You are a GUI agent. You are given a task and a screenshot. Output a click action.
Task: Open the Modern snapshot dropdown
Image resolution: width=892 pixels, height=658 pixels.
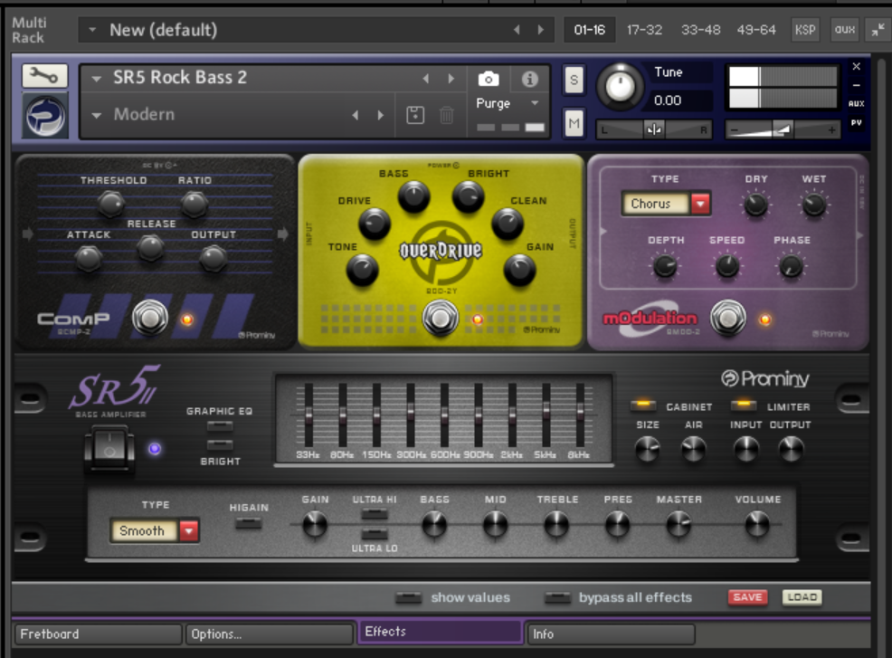coord(97,115)
